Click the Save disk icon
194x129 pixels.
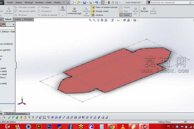(85, 2)
